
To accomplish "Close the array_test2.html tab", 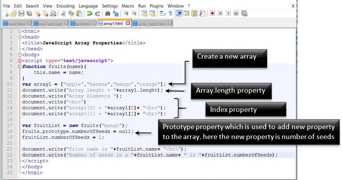I will click(x=170, y=23).
